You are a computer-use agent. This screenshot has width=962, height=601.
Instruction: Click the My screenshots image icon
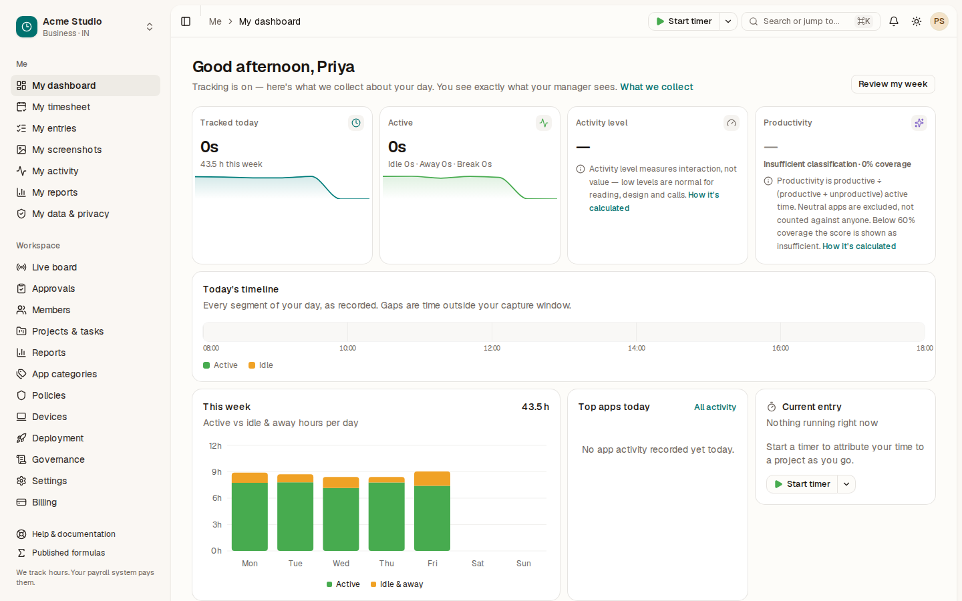pyautogui.click(x=21, y=150)
